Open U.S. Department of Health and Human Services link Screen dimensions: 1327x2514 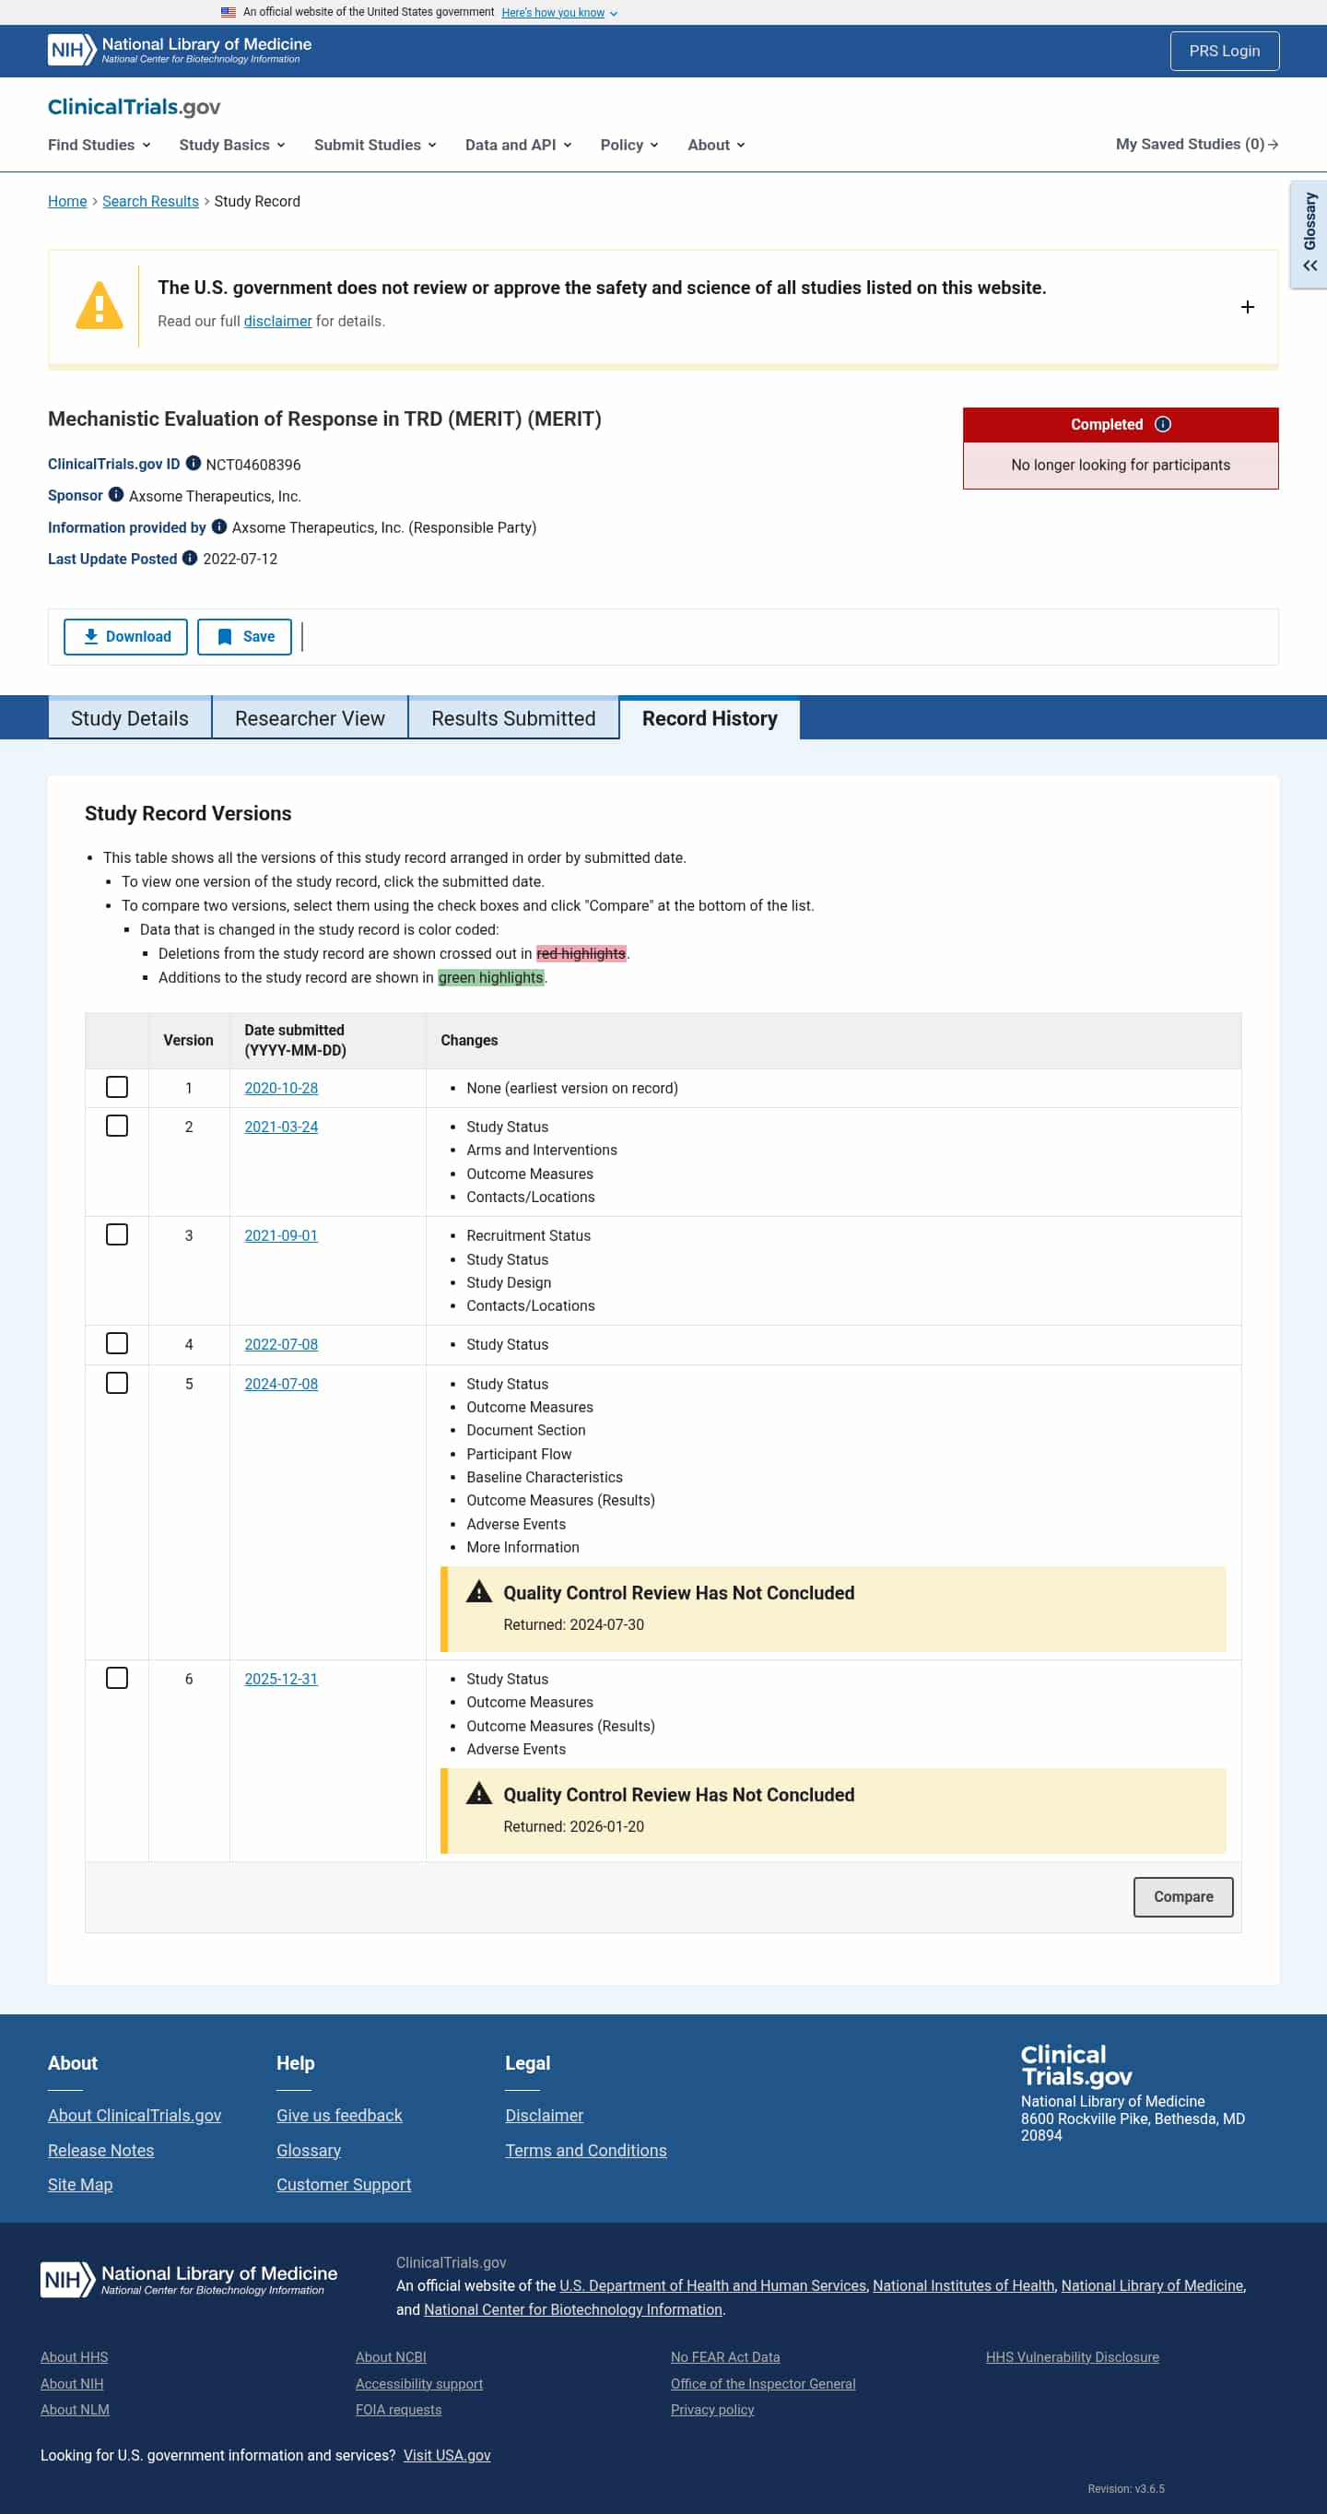click(x=712, y=2285)
